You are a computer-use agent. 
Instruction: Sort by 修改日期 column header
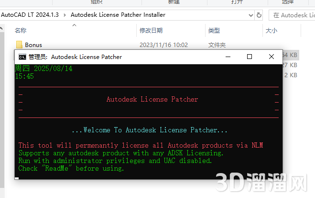[151, 31]
